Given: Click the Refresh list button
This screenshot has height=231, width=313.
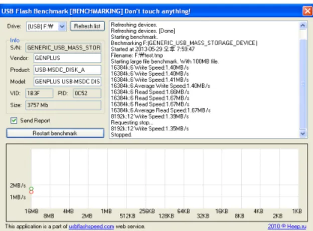Looking at the screenshot, I should pyautogui.click(x=87, y=26).
